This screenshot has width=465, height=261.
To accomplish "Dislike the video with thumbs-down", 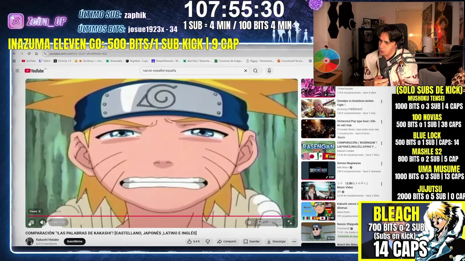I will tap(208, 241).
